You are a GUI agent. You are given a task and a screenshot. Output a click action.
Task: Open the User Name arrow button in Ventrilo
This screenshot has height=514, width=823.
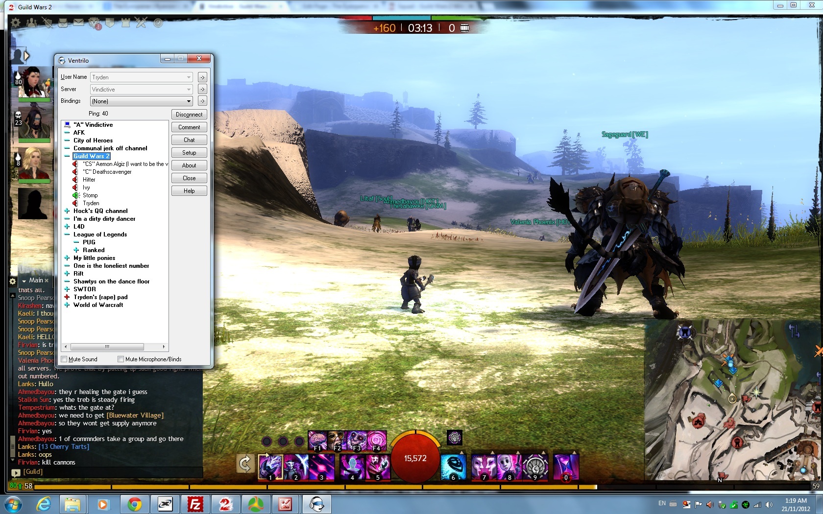tap(202, 77)
